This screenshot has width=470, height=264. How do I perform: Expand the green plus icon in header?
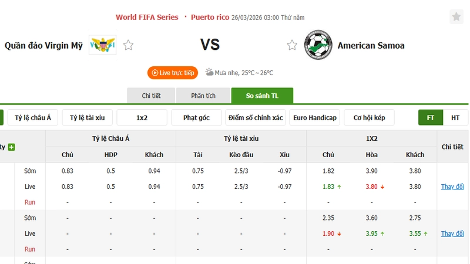[x=11, y=147]
